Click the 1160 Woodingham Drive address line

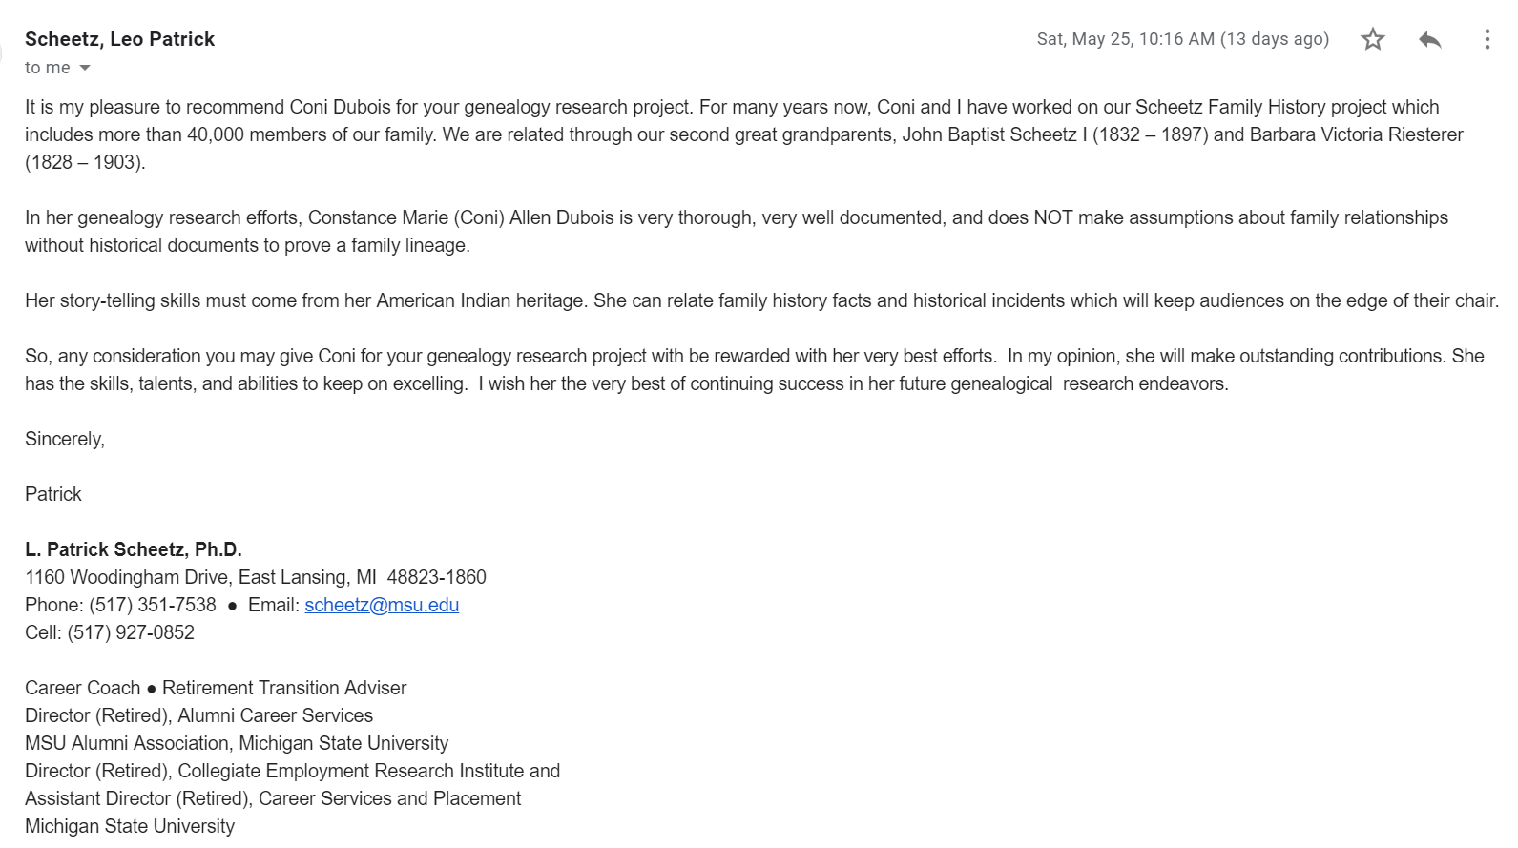(256, 577)
